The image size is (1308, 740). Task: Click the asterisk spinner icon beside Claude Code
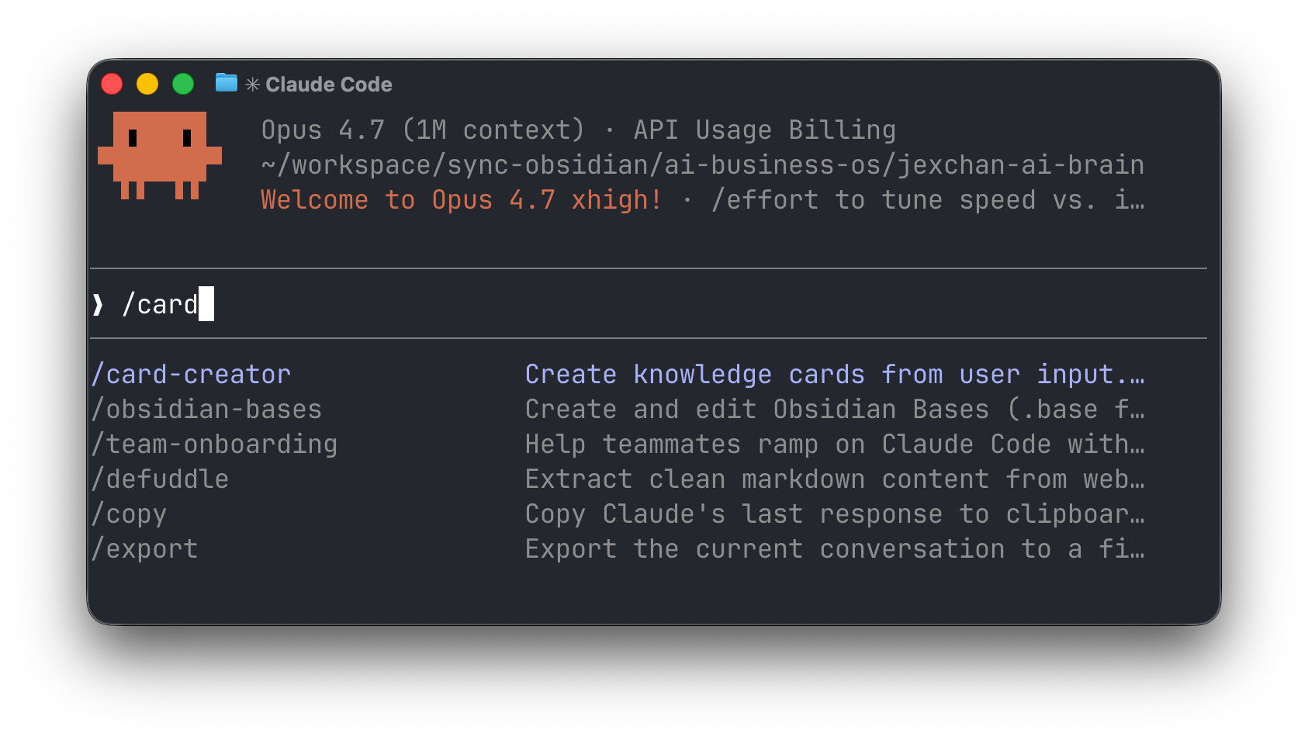point(252,85)
